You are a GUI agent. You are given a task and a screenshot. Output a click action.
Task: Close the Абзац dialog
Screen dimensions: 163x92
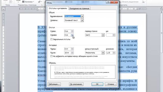[x=114, y=2]
